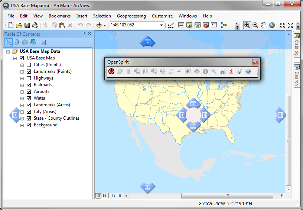This screenshot has height=210, width=303.
Task: Uncheck the Airports layer
Action: (29, 92)
